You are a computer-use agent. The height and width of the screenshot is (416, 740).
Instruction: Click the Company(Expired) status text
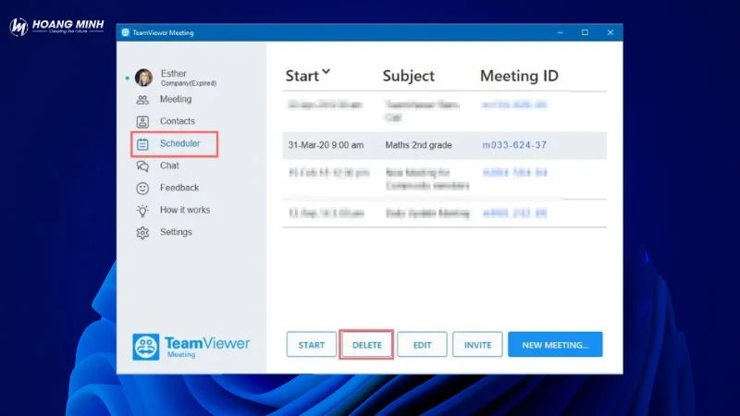(x=189, y=83)
